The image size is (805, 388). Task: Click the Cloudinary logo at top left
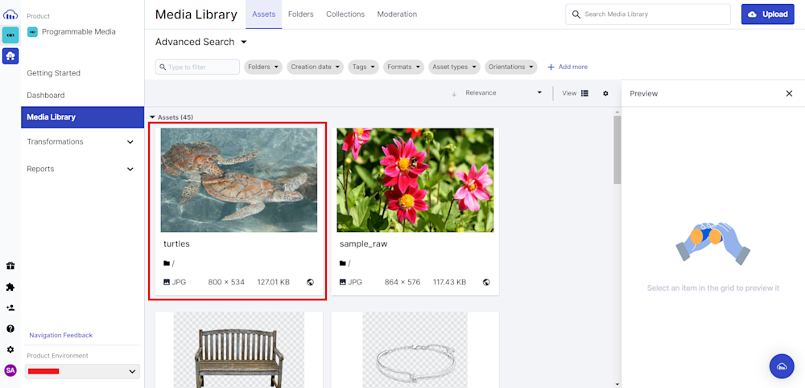[x=10, y=15]
